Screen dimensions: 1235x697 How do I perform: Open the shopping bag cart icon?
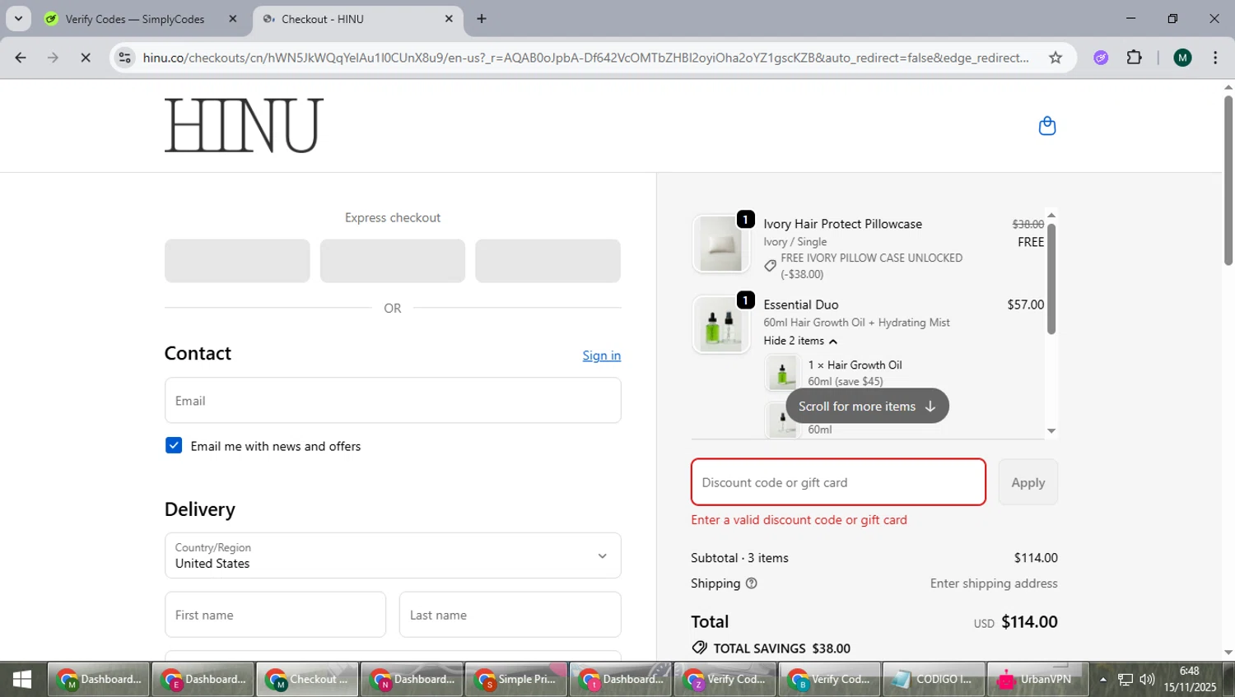pyautogui.click(x=1046, y=126)
